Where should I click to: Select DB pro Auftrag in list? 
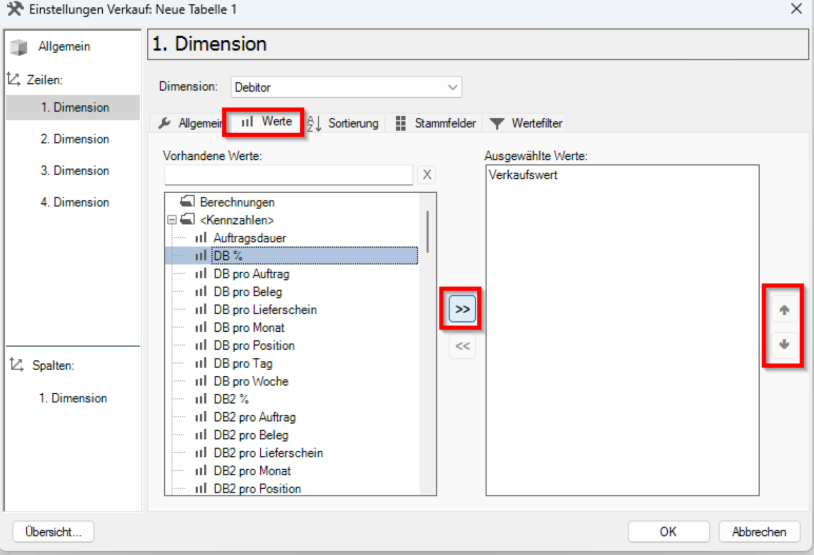pyautogui.click(x=251, y=274)
